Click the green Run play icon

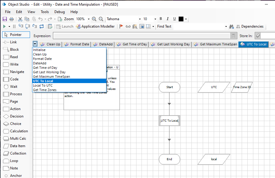click(4, 26)
